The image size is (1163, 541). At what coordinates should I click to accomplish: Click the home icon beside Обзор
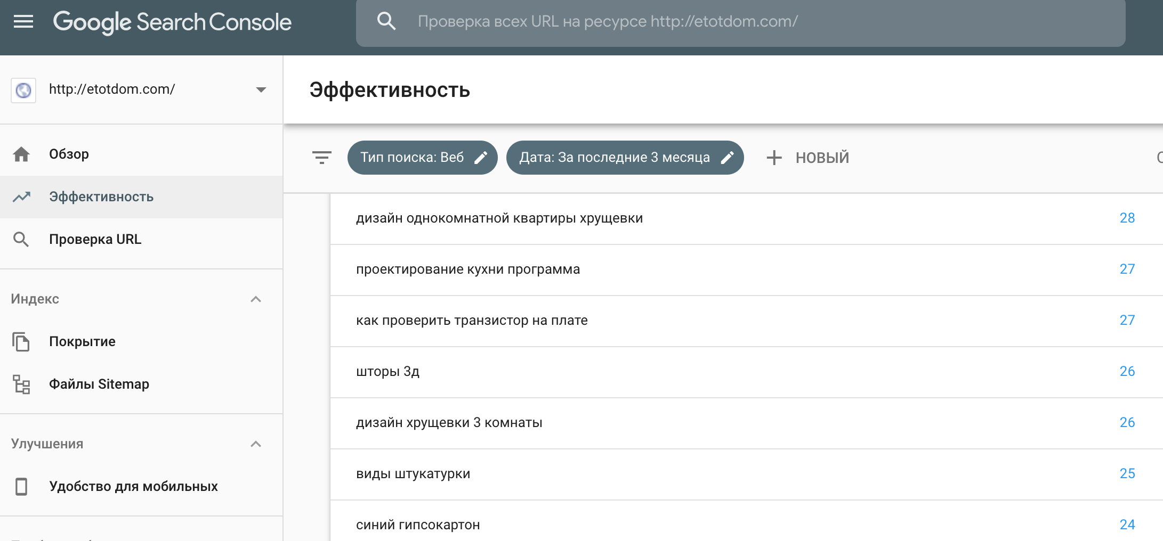coord(21,154)
